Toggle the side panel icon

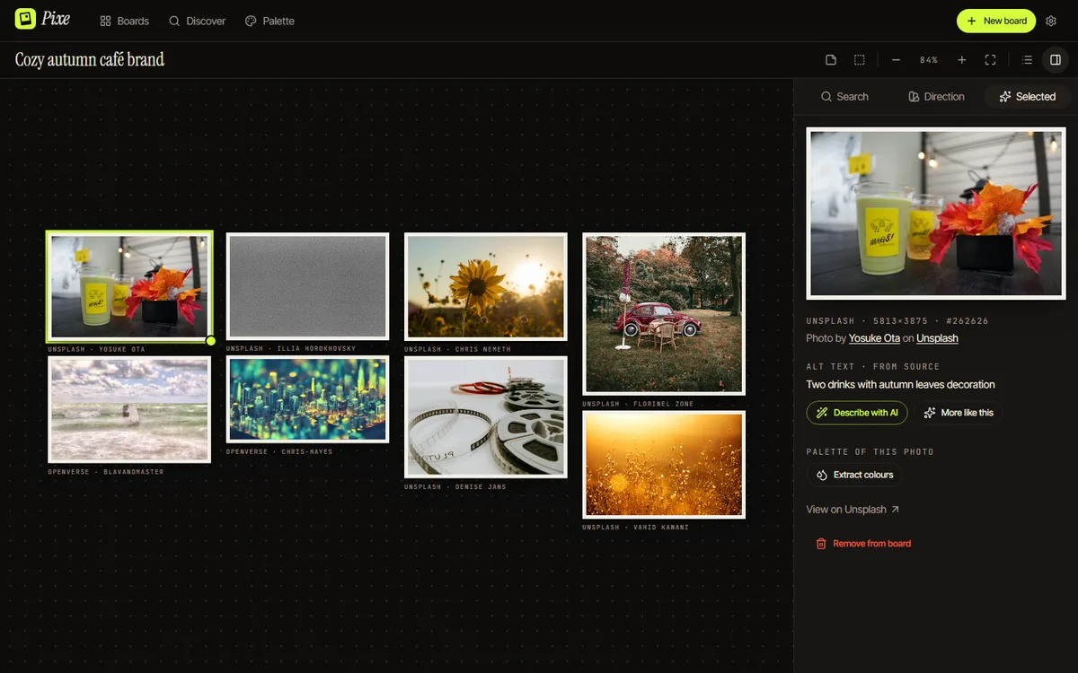[1056, 60]
